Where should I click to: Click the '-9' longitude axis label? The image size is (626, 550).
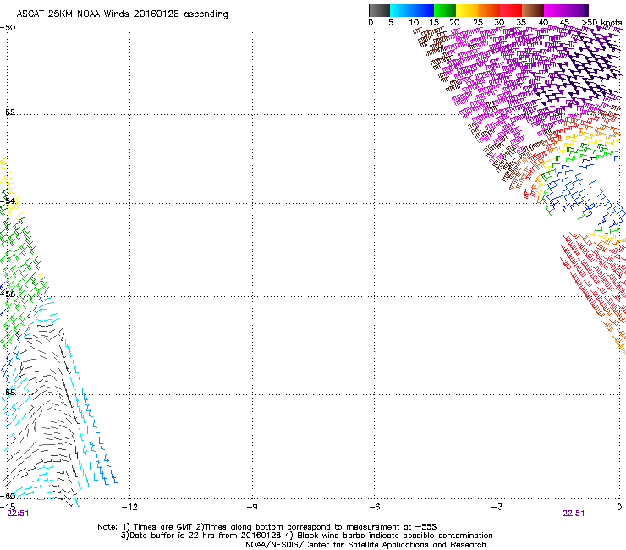point(252,507)
